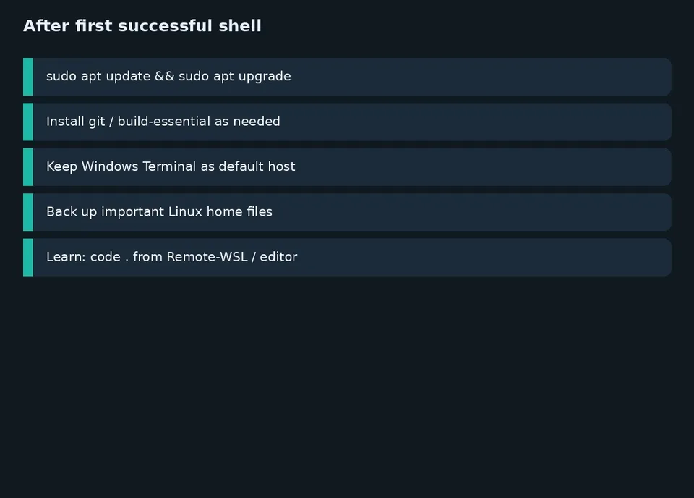
Task: Click the teal bar beside the Learn: code item
Action: click(28, 258)
